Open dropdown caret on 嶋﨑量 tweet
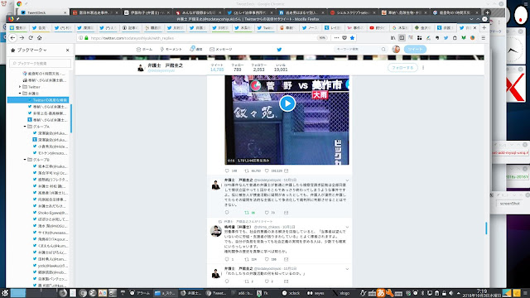The height and width of the screenshot is (298, 530). [x=347, y=227]
